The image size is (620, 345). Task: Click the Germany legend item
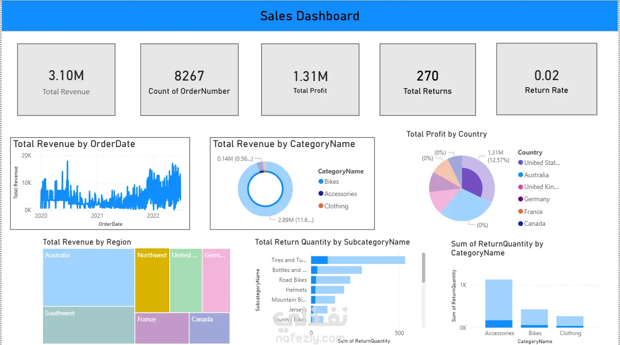[x=534, y=199]
